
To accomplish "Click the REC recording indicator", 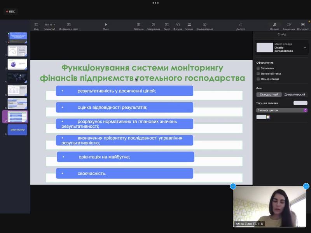I will [11, 12].
